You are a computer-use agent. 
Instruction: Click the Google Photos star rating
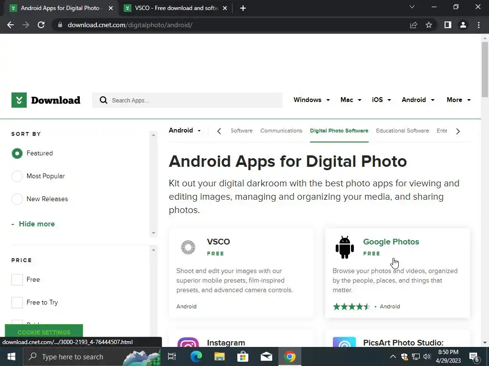[351, 306]
